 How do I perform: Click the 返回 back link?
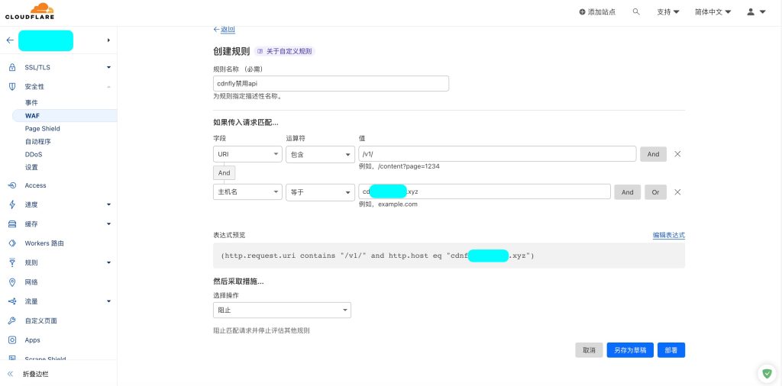pyautogui.click(x=224, y=30)
